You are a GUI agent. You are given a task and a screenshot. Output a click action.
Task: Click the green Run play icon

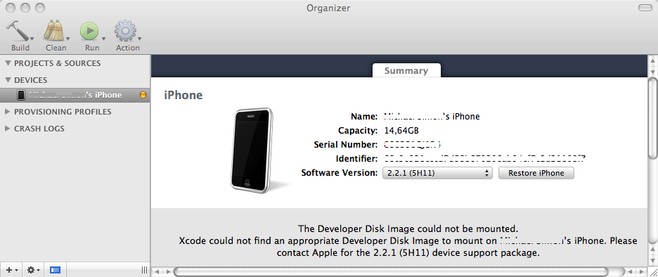[89, 31]
